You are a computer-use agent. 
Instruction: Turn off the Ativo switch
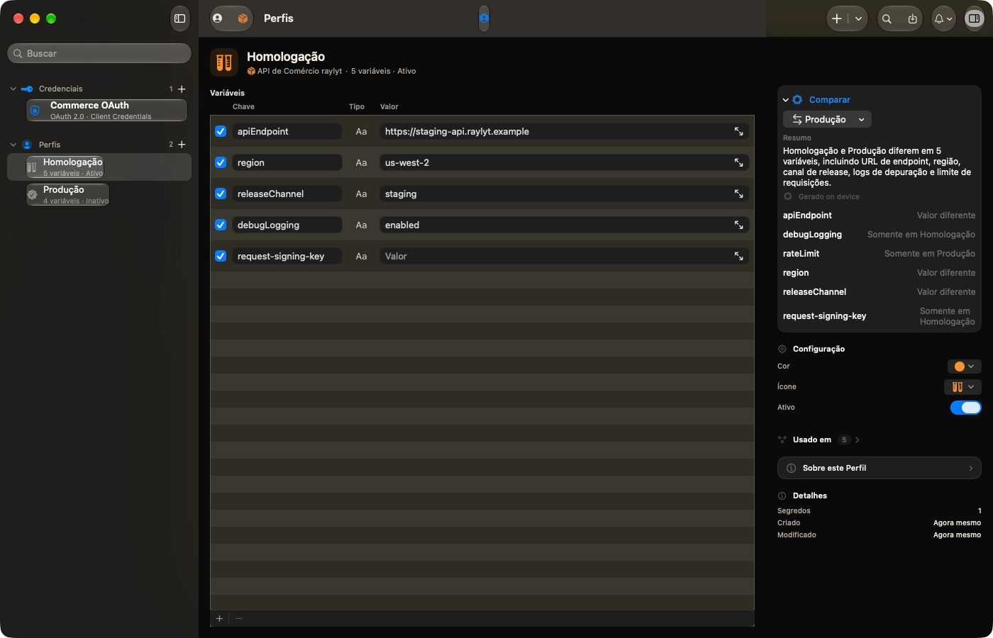[966, 408]
